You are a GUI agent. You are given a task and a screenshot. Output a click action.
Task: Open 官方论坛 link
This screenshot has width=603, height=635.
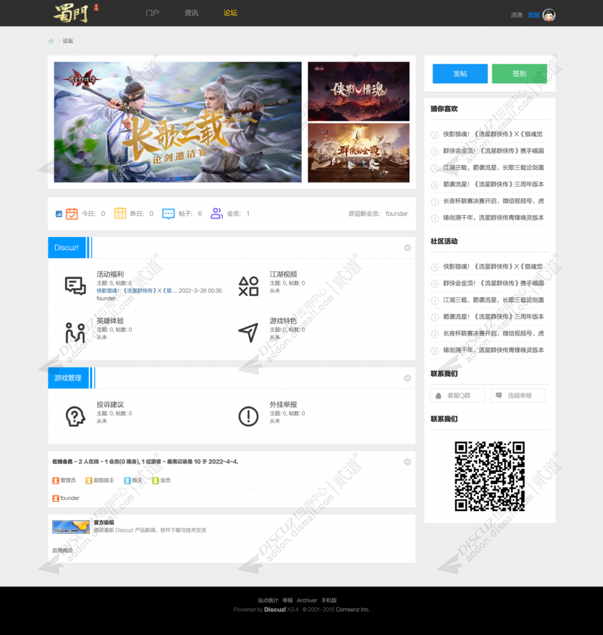(x=104, y=522)
